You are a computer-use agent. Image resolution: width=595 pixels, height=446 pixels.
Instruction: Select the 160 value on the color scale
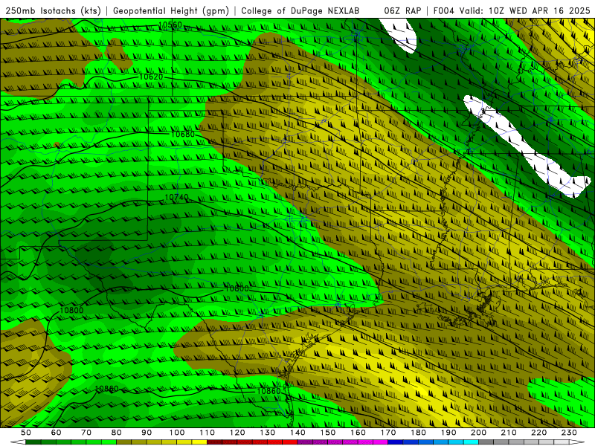point(358,433)
